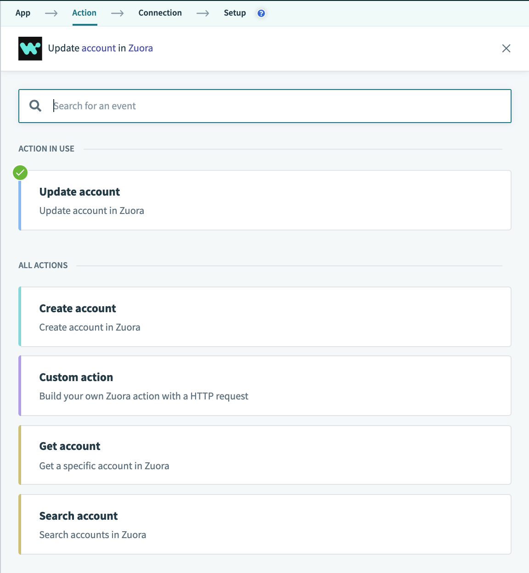
Task: Close the event selection panel
Action: pos(506,48)
